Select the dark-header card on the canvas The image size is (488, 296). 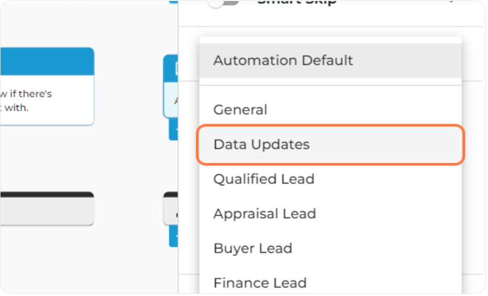pos(47,208)
